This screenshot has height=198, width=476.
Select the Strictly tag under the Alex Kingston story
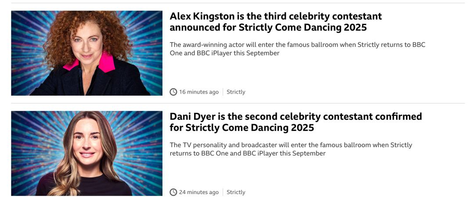(236, 92)
